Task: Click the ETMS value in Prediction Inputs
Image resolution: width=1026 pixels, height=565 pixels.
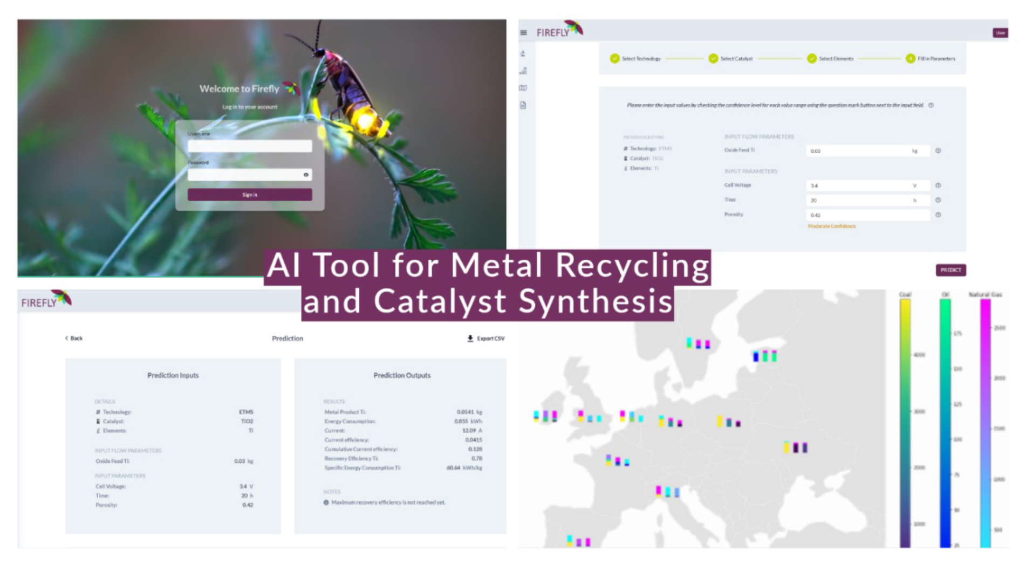Action: 246,412
